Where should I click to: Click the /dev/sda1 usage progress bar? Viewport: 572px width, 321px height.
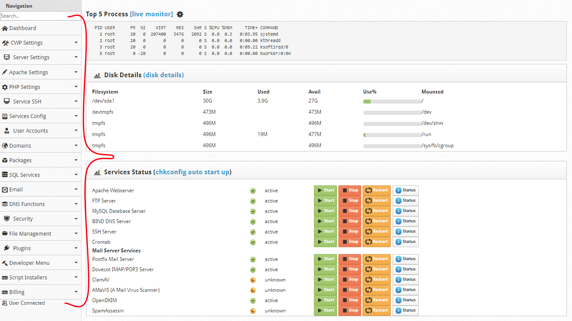pyautogui.click(x=392, y=101)
